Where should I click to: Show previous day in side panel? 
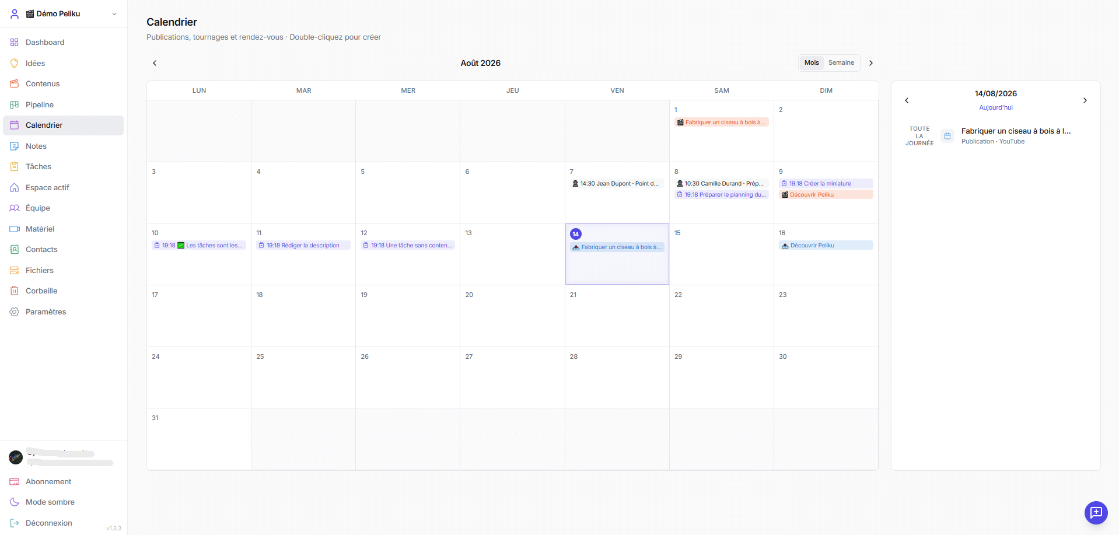coord(907,100)
